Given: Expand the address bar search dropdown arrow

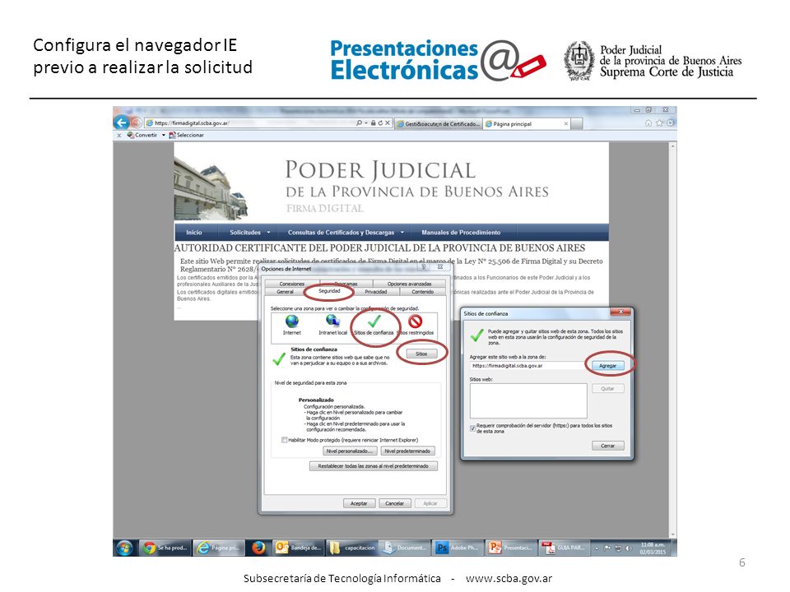Looking at the screenshot, I should point(365,123).
